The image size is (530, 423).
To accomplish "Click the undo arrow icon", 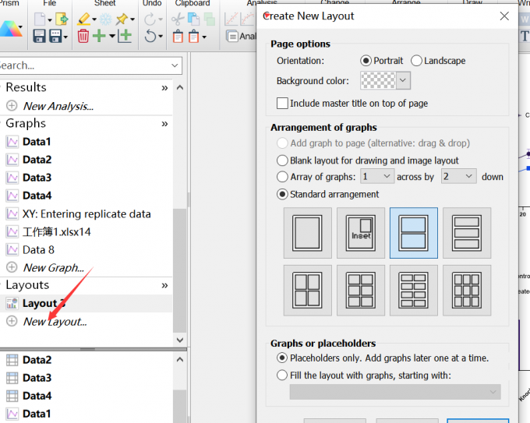I will click(x=150, y=37).
